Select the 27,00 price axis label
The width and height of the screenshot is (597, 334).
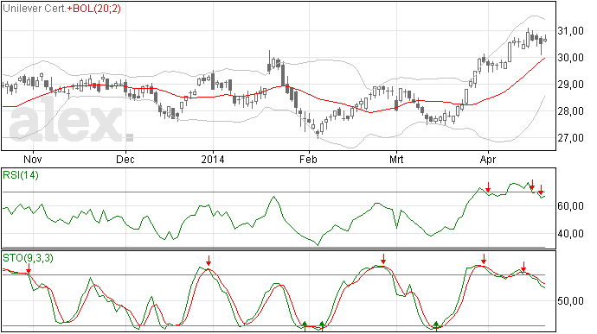(x=571, y=138)
